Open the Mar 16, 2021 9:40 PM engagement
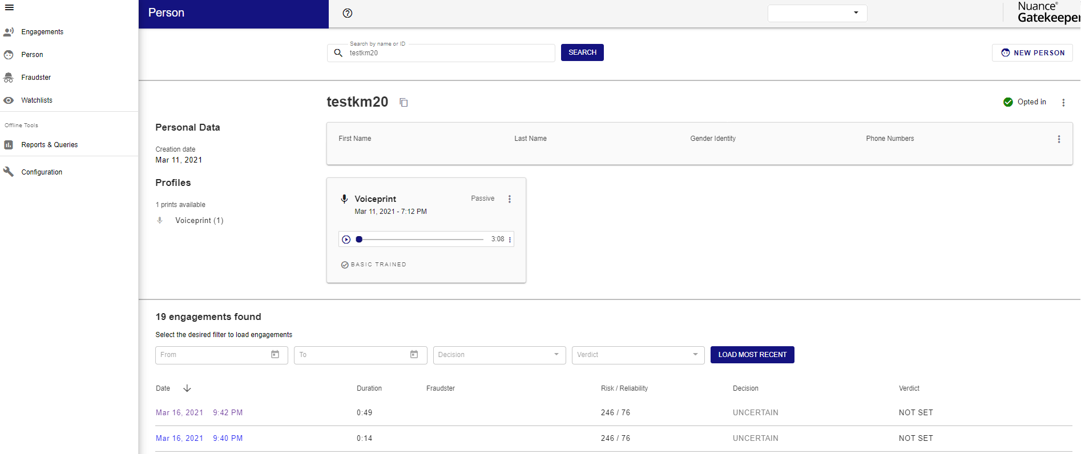The height and width of the screenshot is (454, 1081). 199,439
